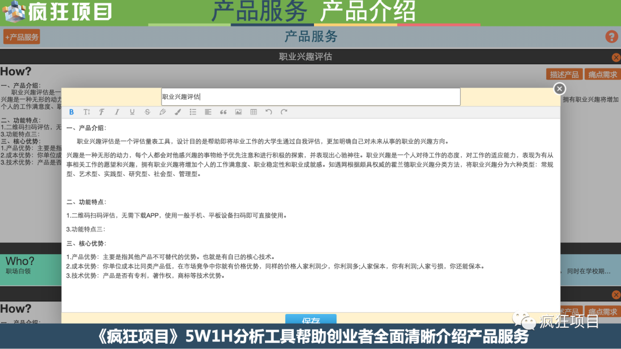Click the 痛点需求 button beside 描述产品

coord(603,75)
